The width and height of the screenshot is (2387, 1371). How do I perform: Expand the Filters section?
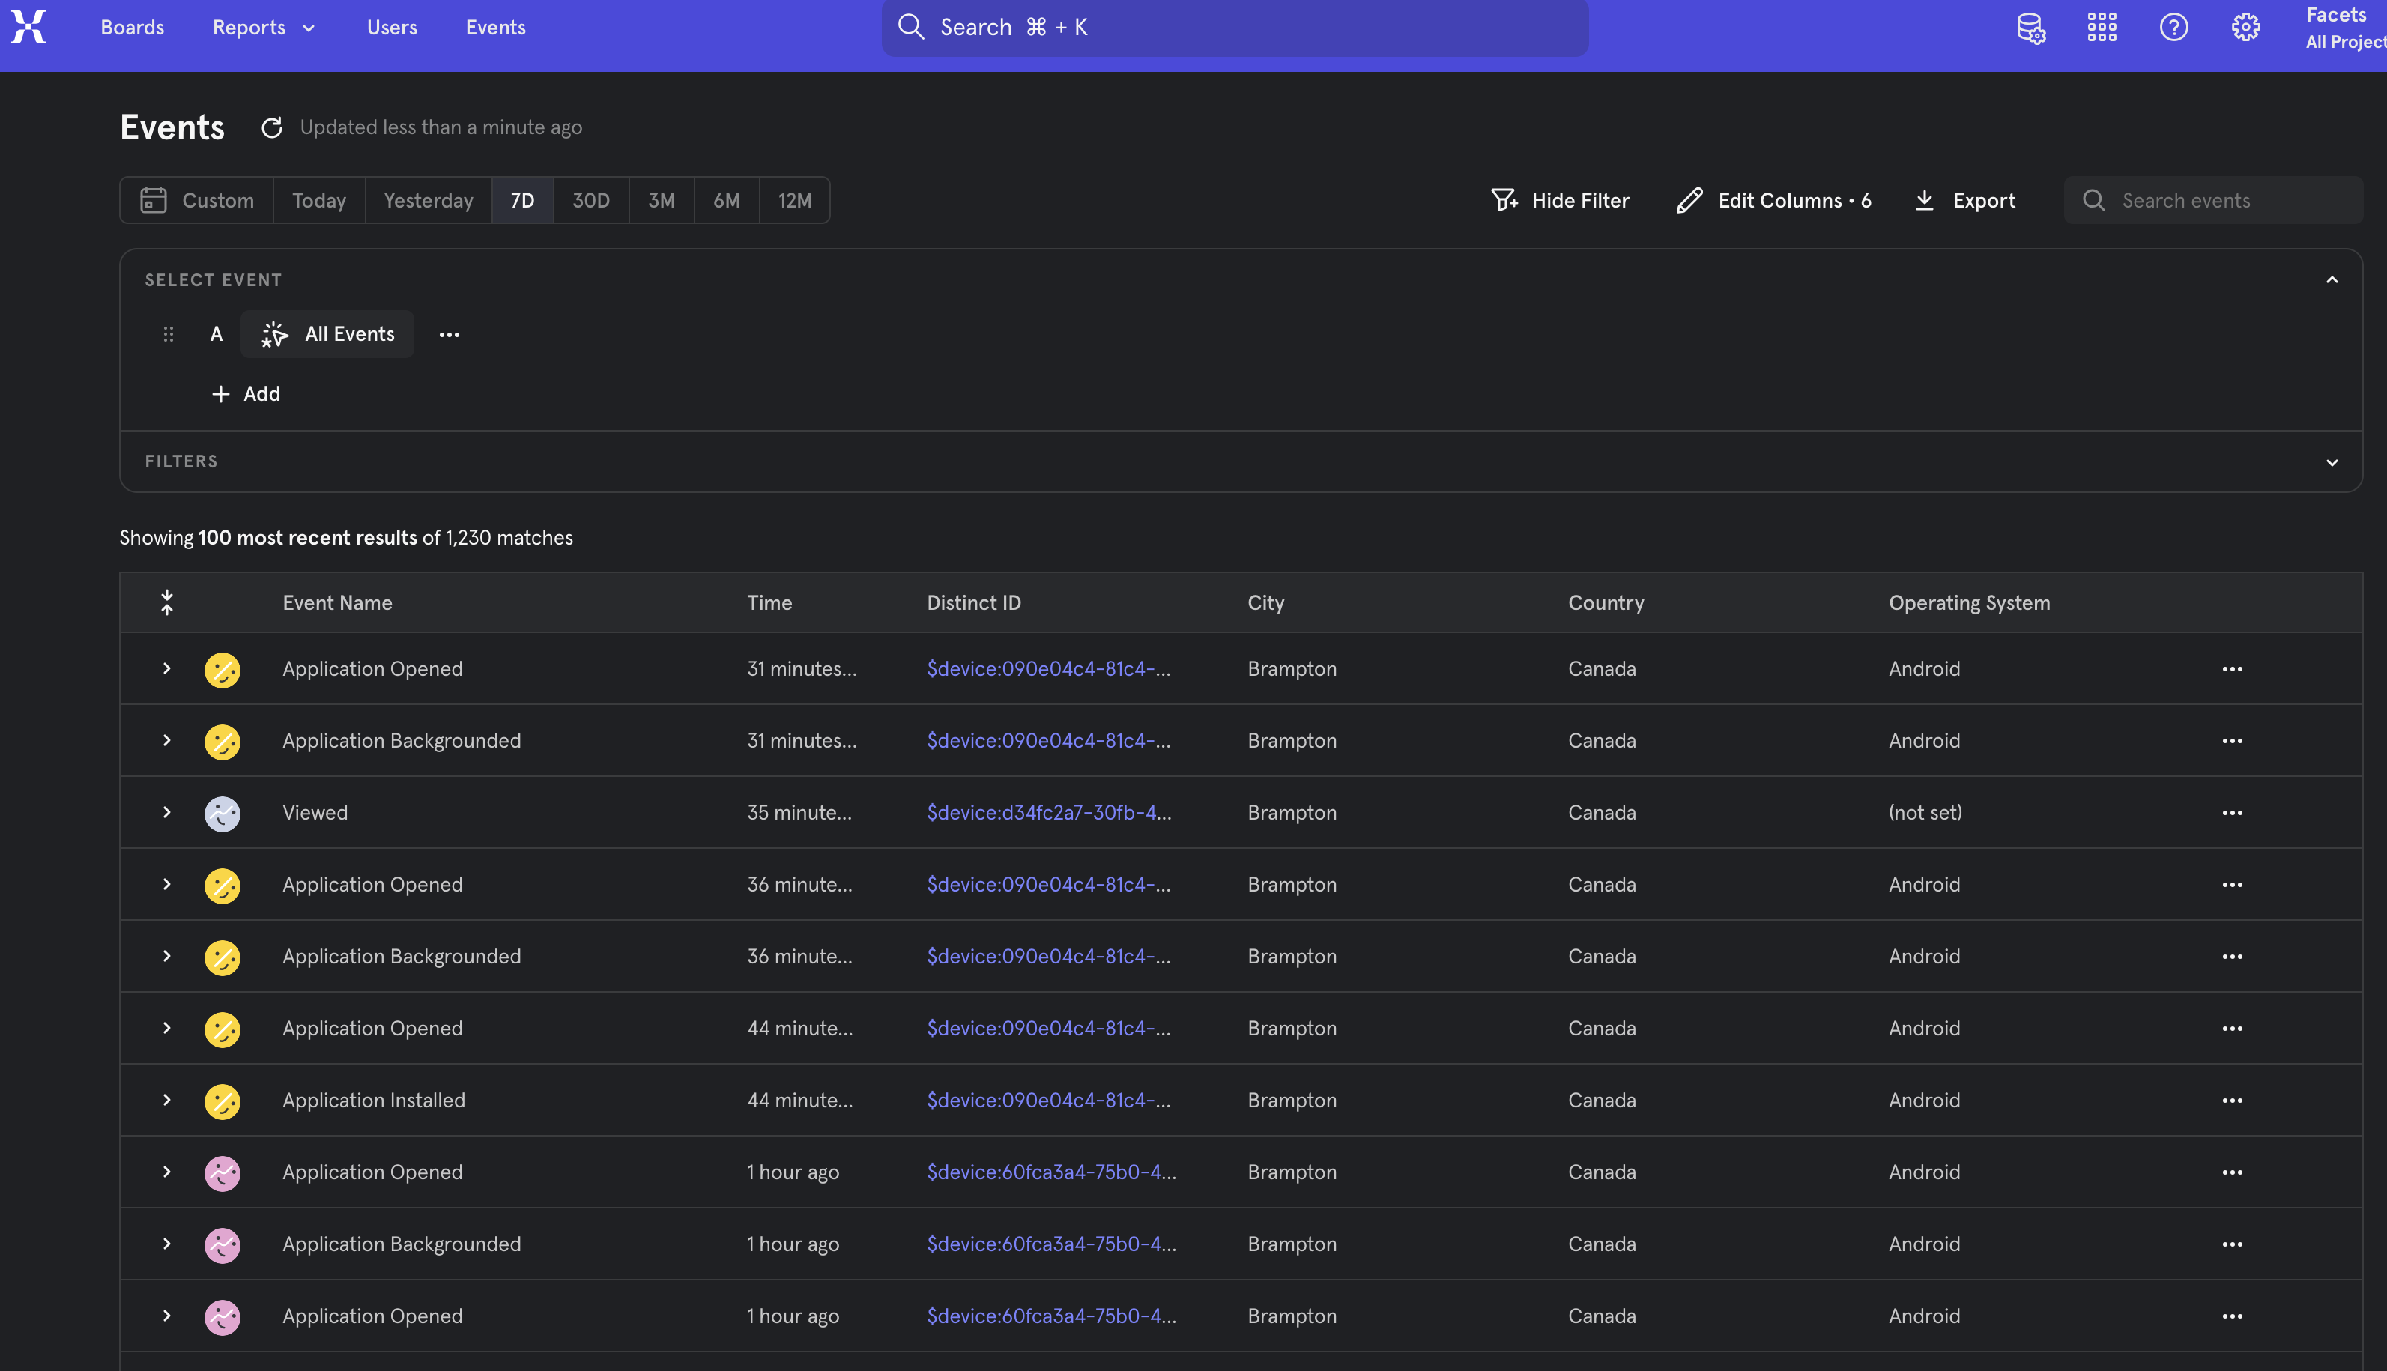click(2332, 462)
